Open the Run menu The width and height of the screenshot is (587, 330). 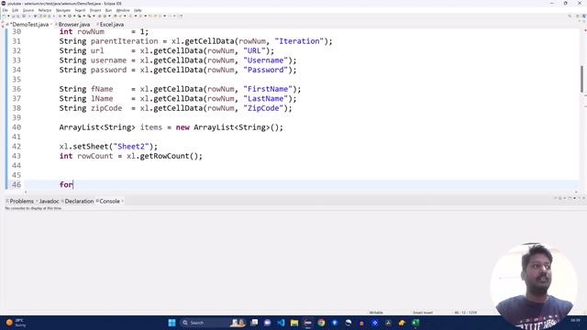click(x=108, y=10)
